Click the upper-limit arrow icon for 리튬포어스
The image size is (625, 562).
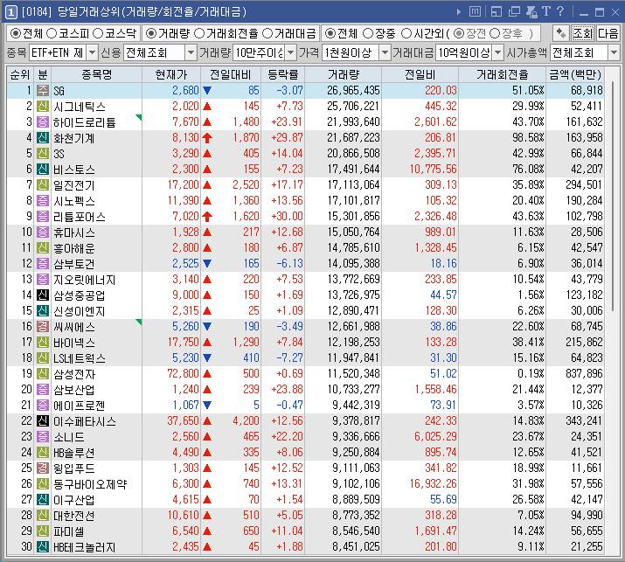(207, 217)
